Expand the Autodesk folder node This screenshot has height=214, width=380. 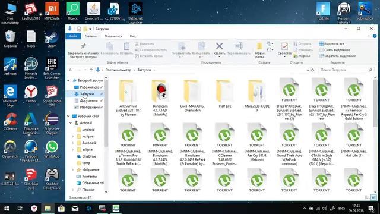[72, 143]
